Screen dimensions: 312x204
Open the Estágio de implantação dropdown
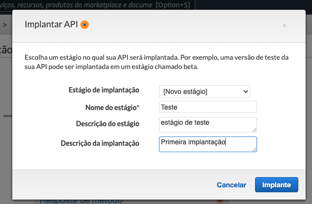(x=205, y=91)
